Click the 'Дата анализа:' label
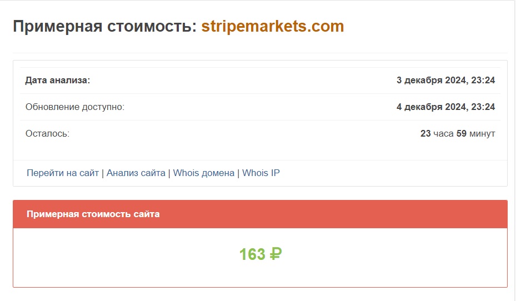Screen dimensions: 516x301 [x=58, y=80]
